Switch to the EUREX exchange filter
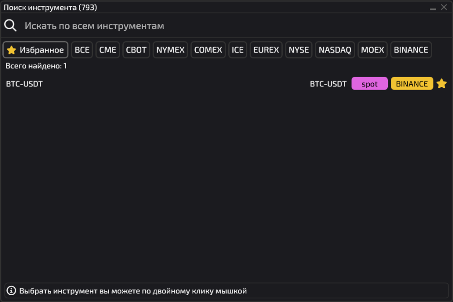This screenshot has height=302, width=453. [x=266, y=50]
